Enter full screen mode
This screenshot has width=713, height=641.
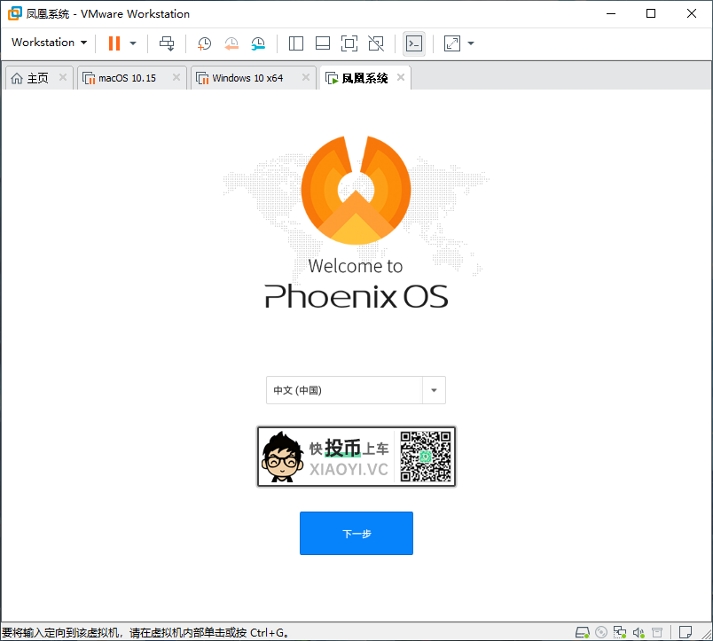pos(349,43)
